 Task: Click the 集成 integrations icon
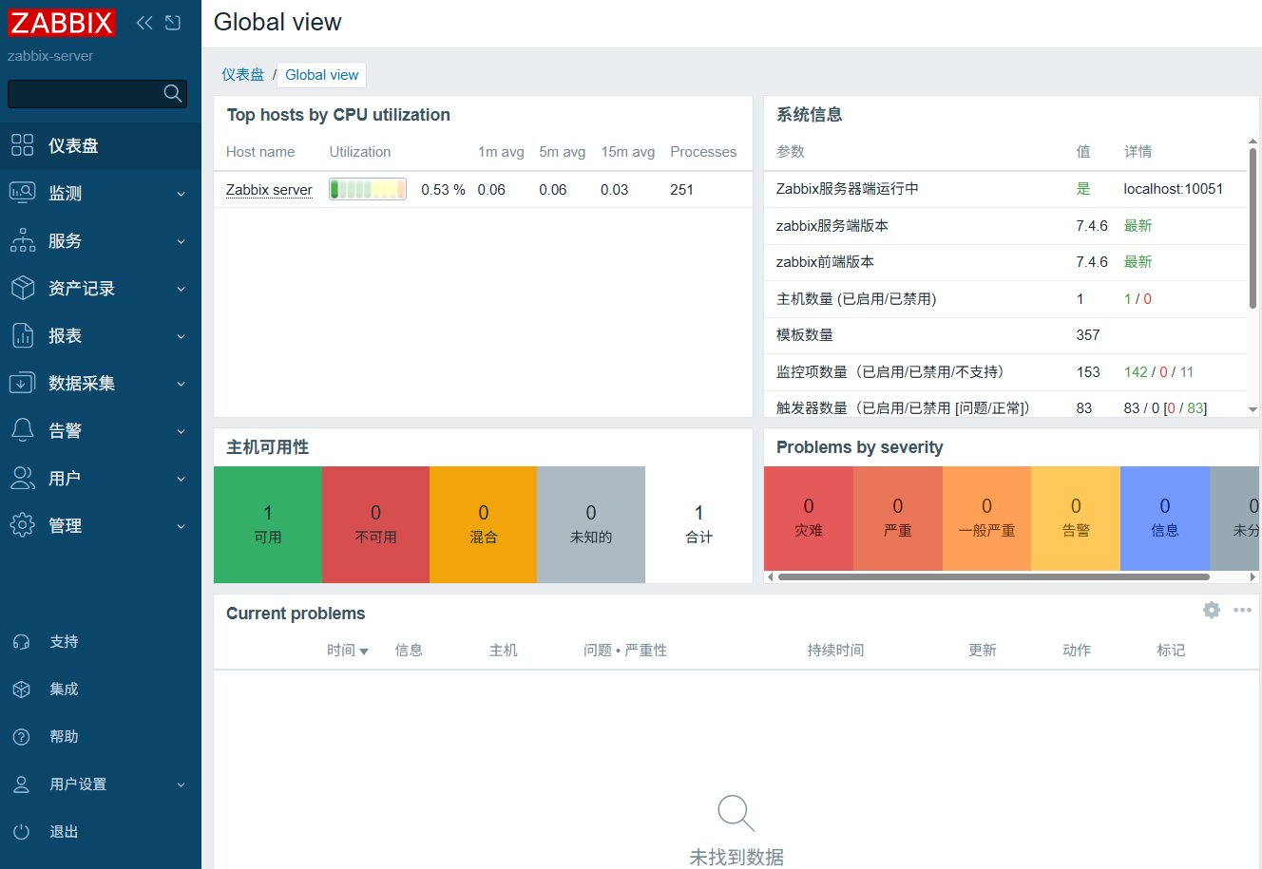(22, 690)
